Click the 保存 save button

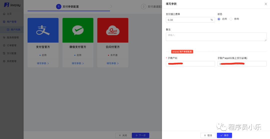click(x=224, y=136)
